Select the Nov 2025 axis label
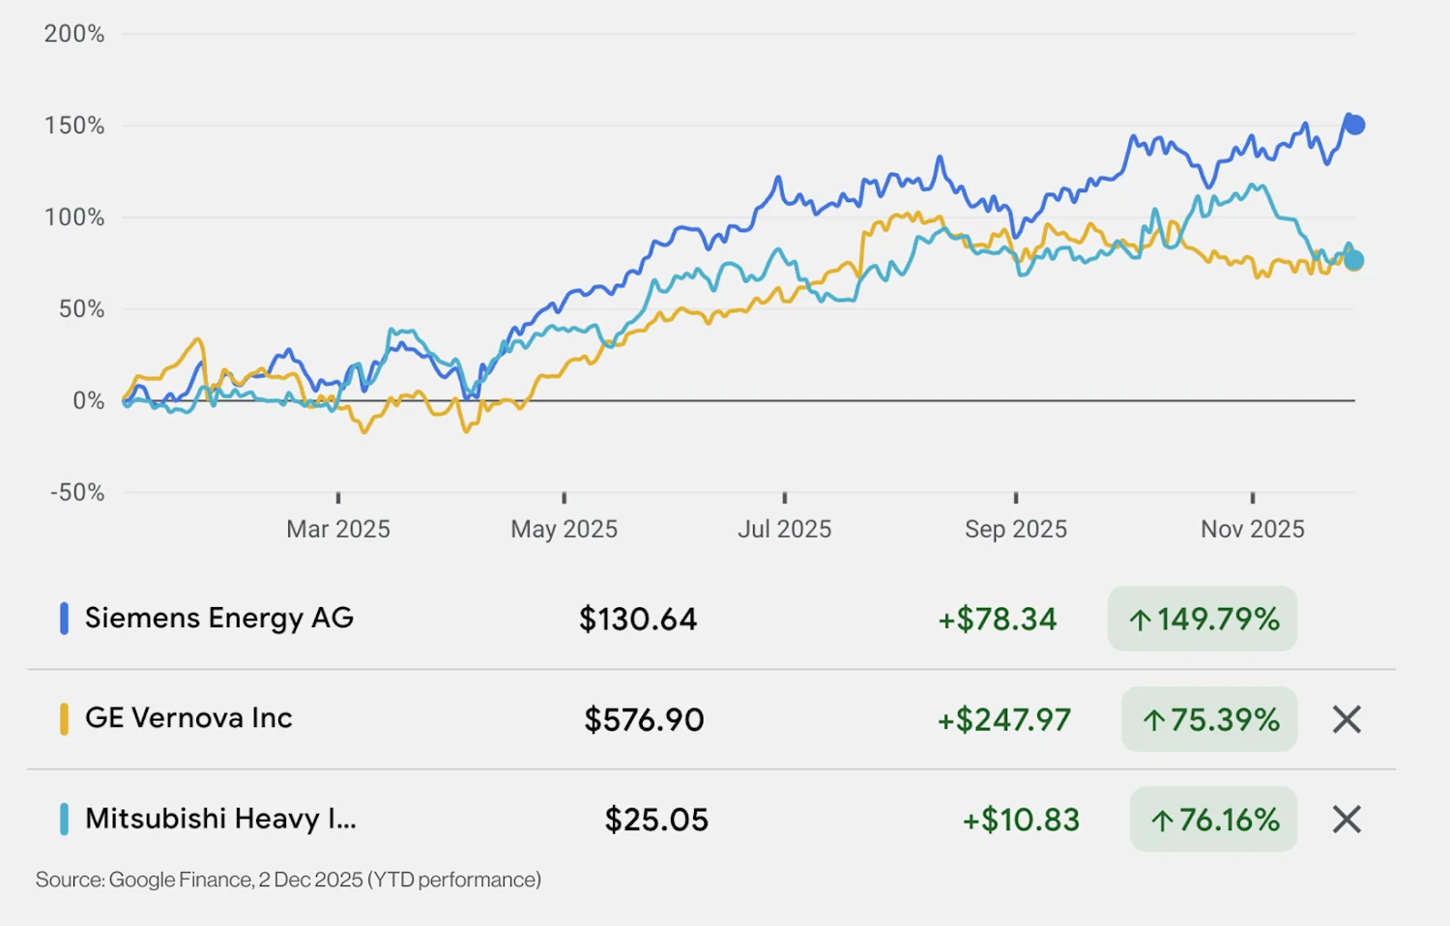 (x=1252, y=529)
